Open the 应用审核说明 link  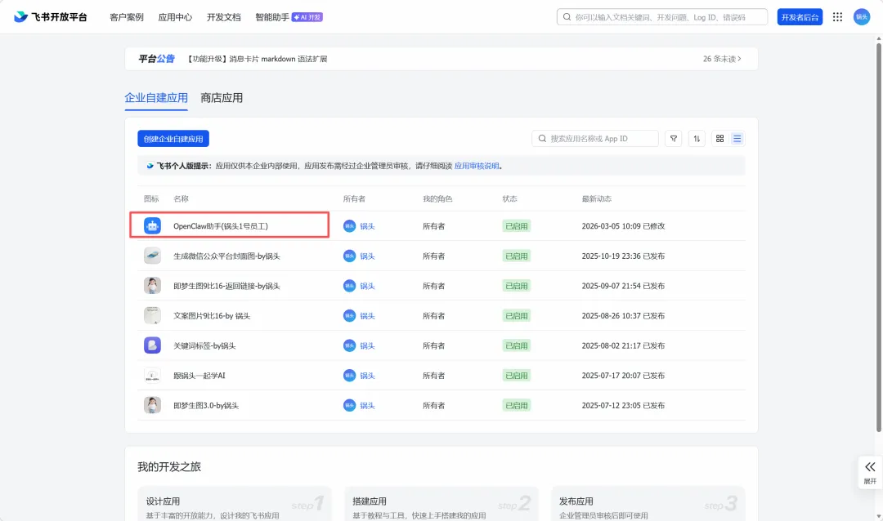[x=477, y=166]
